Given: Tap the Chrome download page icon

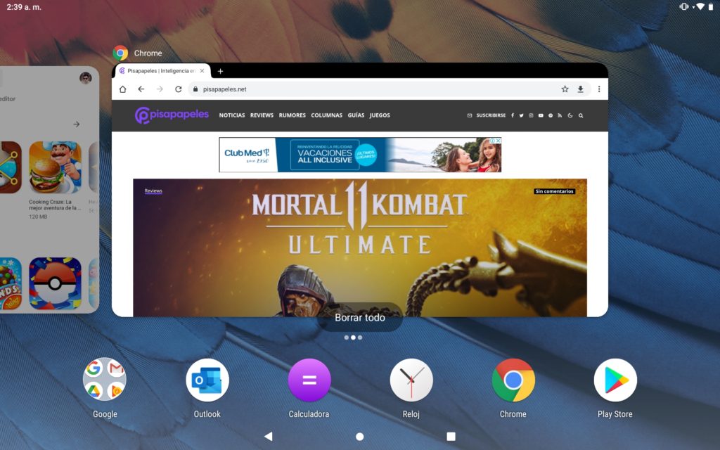Looking at the screenshot, I should point(581,89).
